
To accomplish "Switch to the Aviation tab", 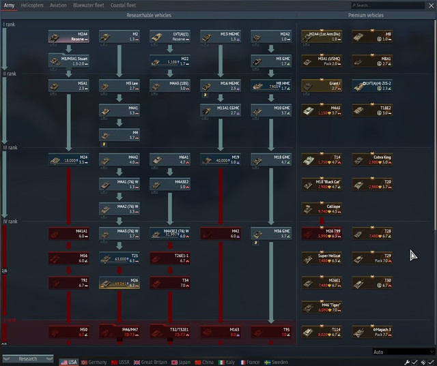I will click(x=58, y=5).
